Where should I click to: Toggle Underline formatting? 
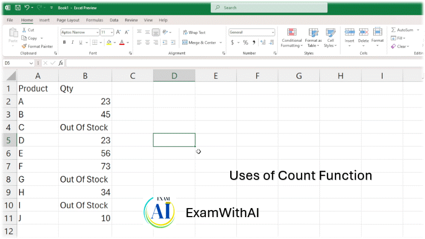click(81, 42)
